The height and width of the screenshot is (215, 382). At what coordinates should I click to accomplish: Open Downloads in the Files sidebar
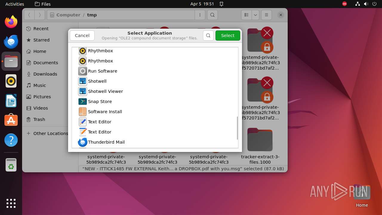(x=50, y=74)
